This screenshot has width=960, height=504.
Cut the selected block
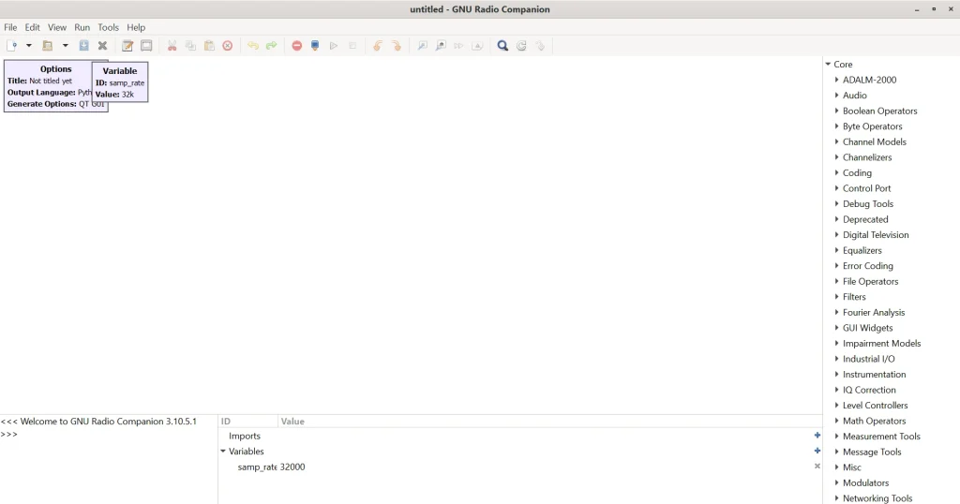click(x=172, y=46)
